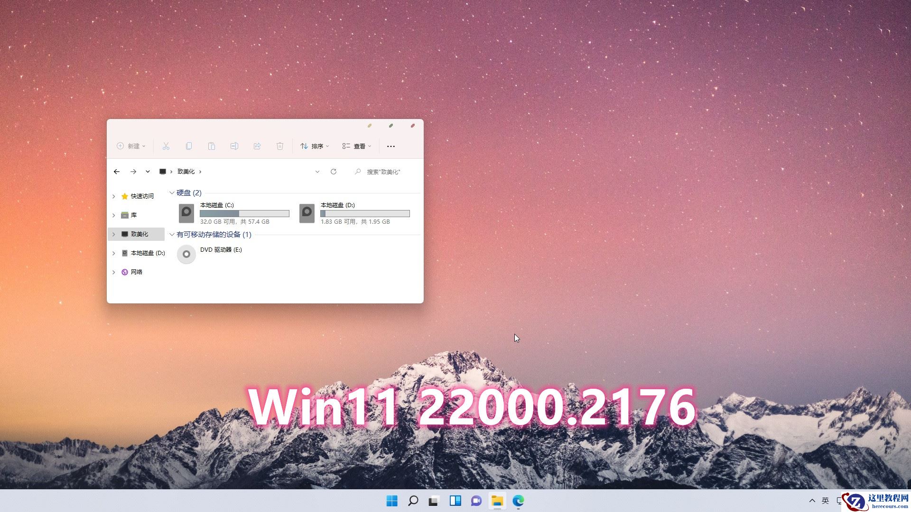Open the 排序 sort dropdown
The image size is (911, 512).
point(315,146)
